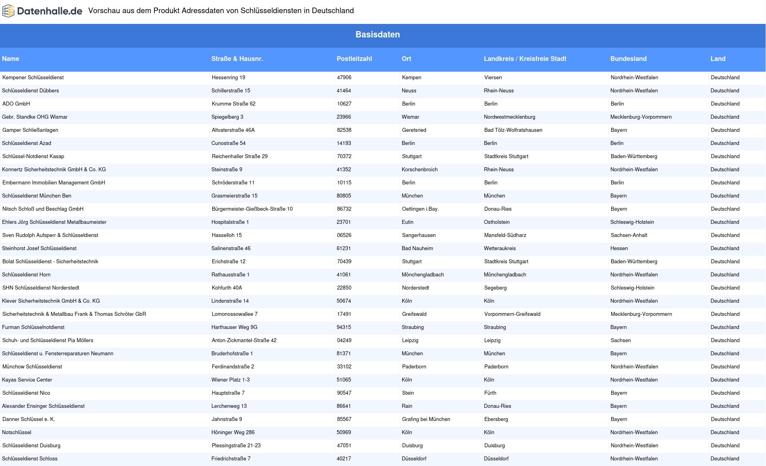Click Danner Schlüssel e. K.
The image size is (766, 466).
(x=29, y=419)
